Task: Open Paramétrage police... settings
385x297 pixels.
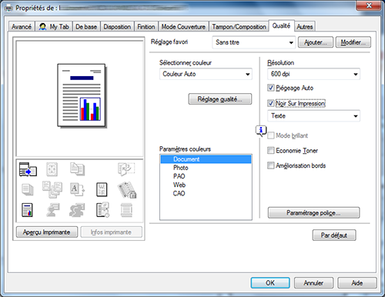Action: pyautogui.click(x=313, y=213)
